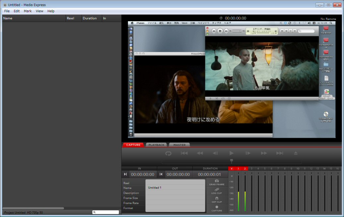This screenshot has width=344, height=217.
Task: Grab a still with Grab Frame
Action: pyautogui.click(x=217, y=182)
